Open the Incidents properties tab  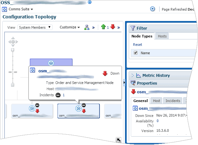[x=173, y=101]
